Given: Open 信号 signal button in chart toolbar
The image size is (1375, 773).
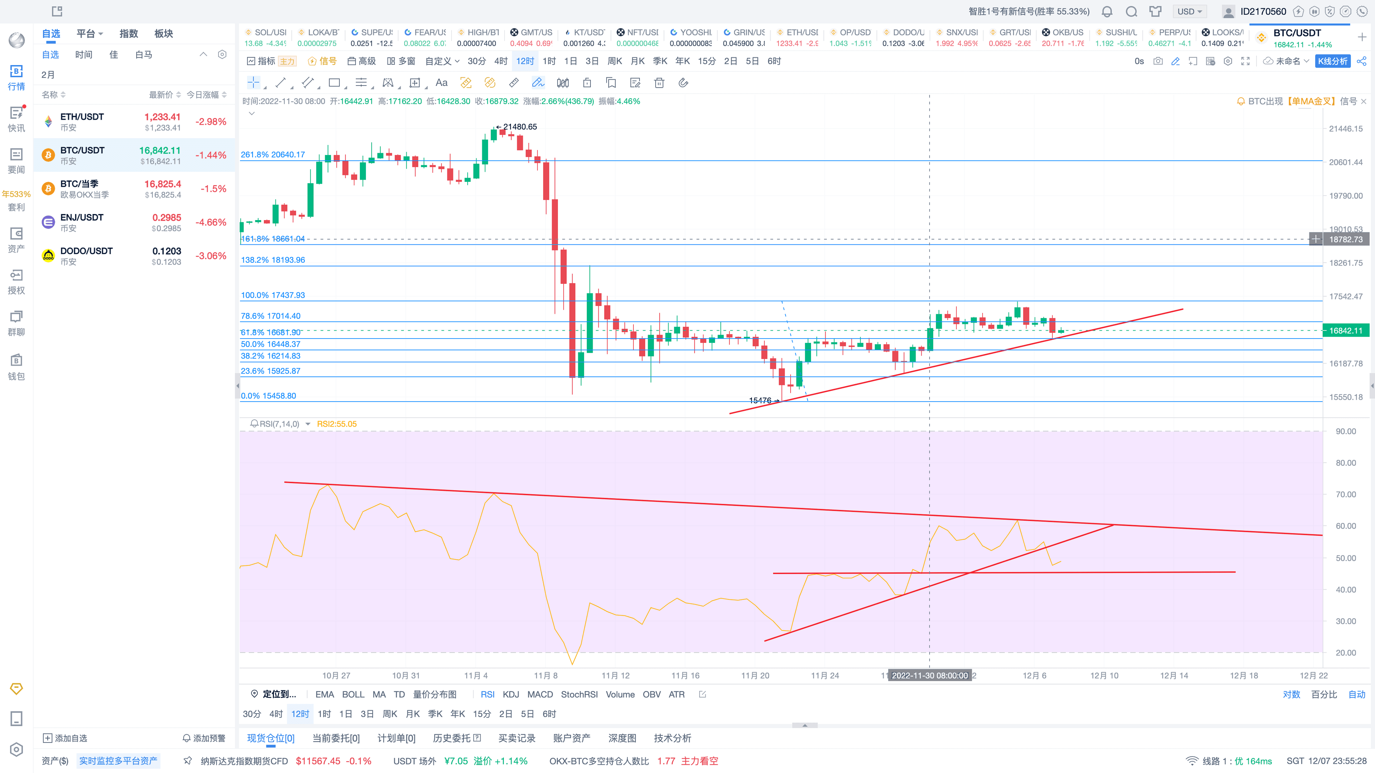Looking at the screenshot, I should [x=322, y=61].
